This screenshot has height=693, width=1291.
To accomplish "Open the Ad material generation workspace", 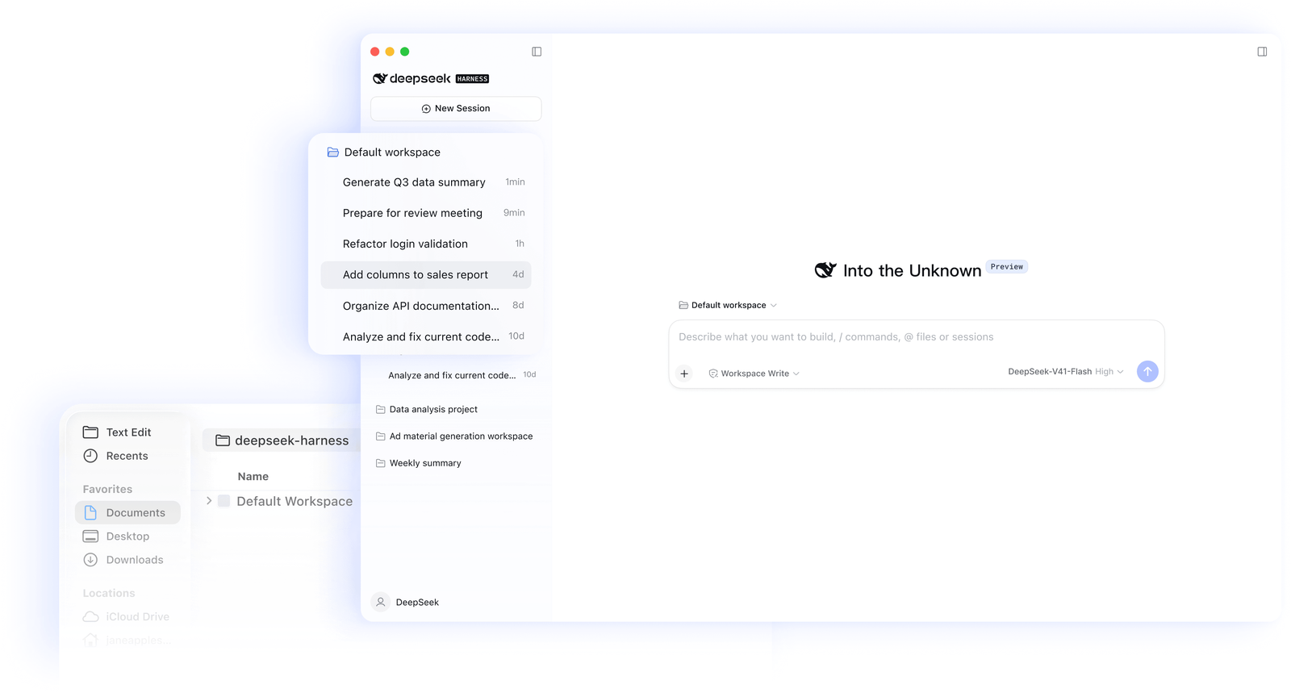I will pyautogui.click(x=456, y=436).
